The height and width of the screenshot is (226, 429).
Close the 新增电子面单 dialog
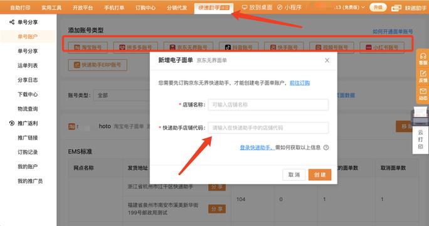coord(327,60)
